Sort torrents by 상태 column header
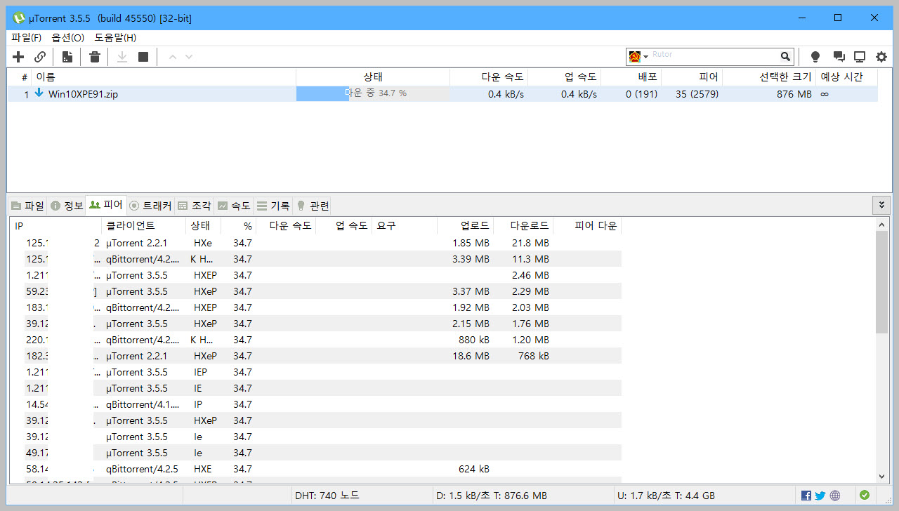 click(373, 77)
